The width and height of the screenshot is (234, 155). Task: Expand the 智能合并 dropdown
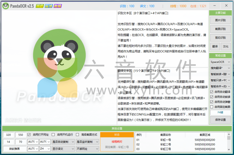tap(220, 86)
